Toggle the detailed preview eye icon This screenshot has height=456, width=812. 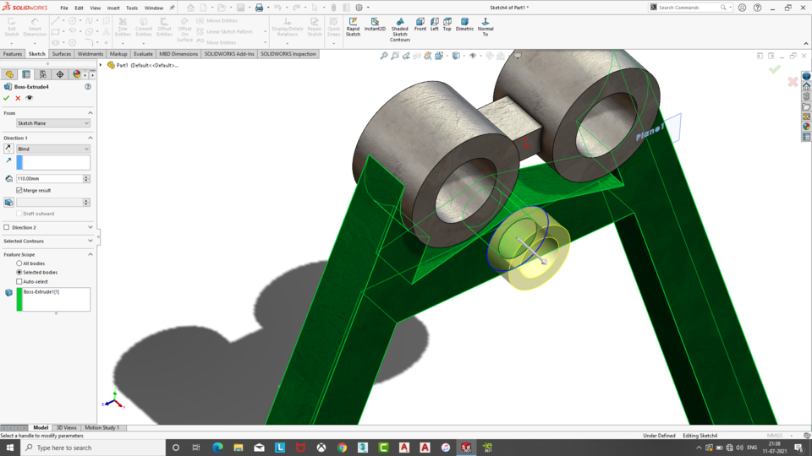(29, 98)
